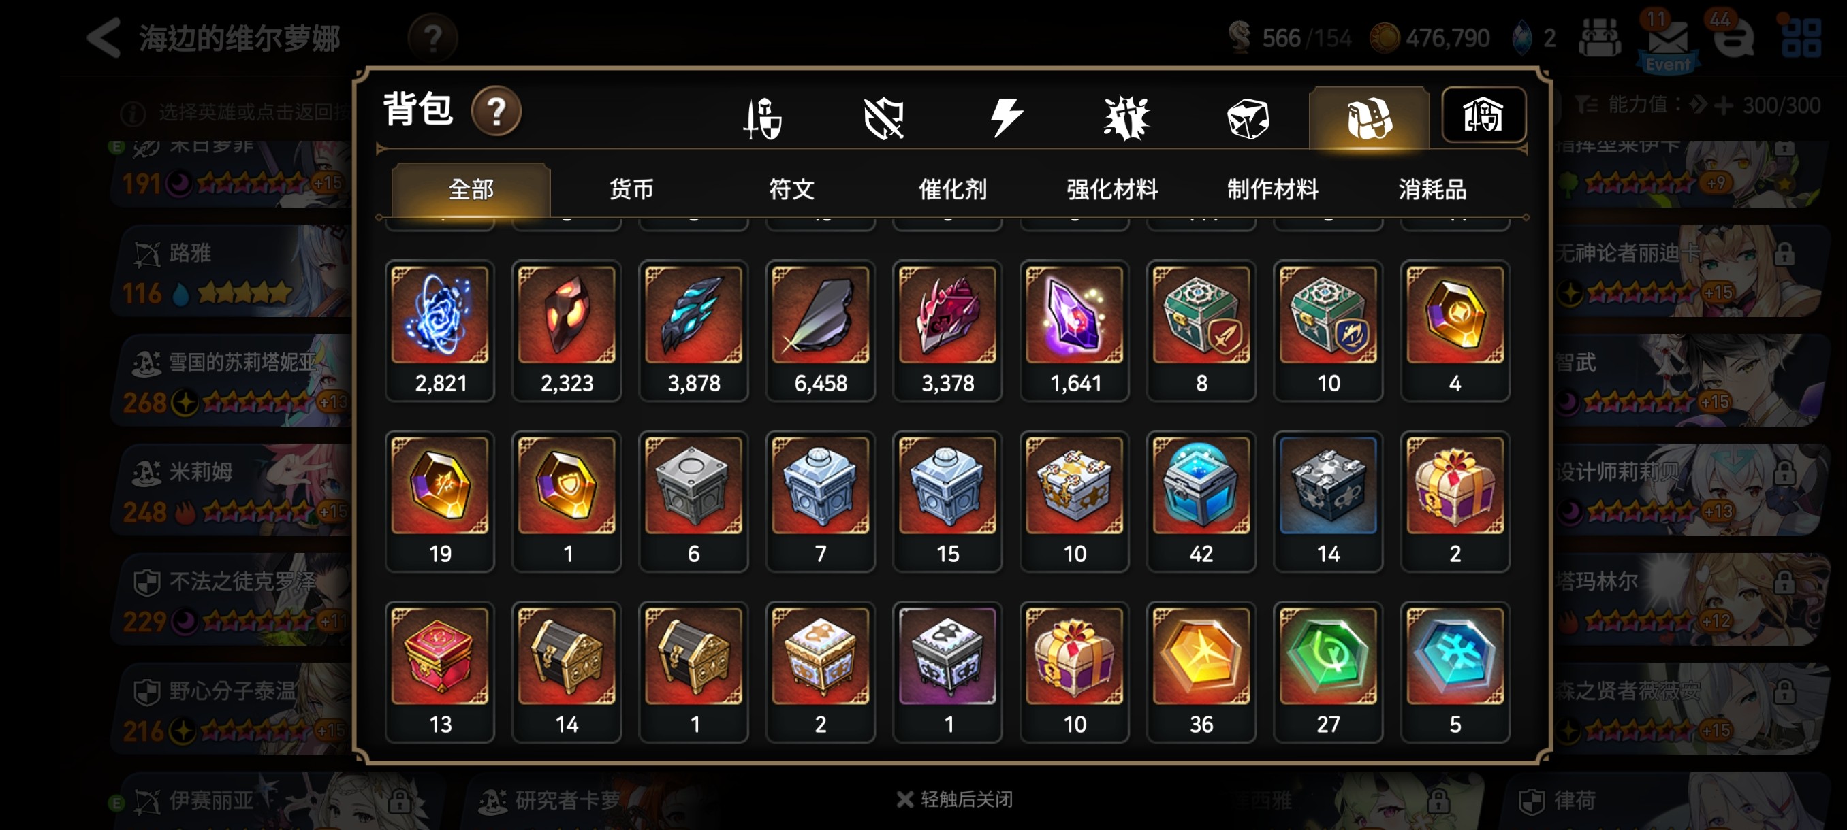This screenshot has width=1847, height=830.
Task: Open the helmet storage icon button
Action: coord(1483,115)
